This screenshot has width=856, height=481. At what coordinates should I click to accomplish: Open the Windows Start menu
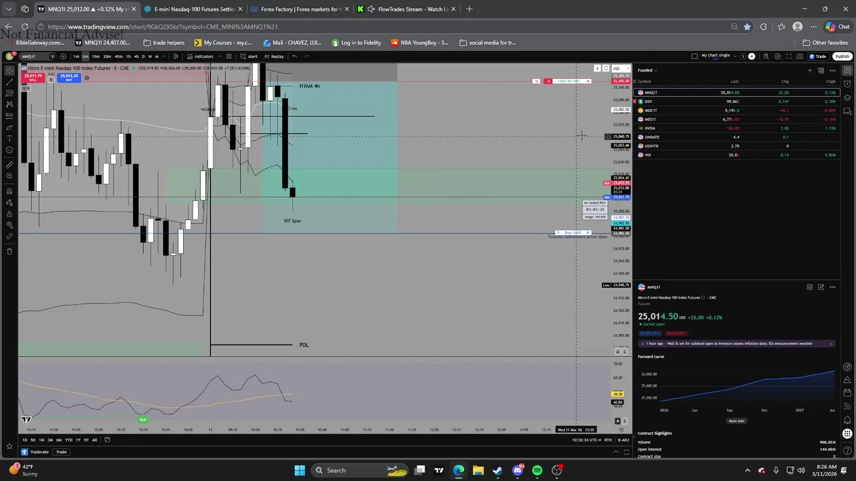tap(300, 470)
